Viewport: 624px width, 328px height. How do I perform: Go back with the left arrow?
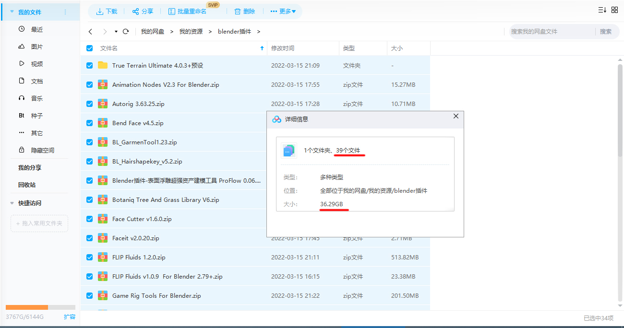click(x=90, y=32)
